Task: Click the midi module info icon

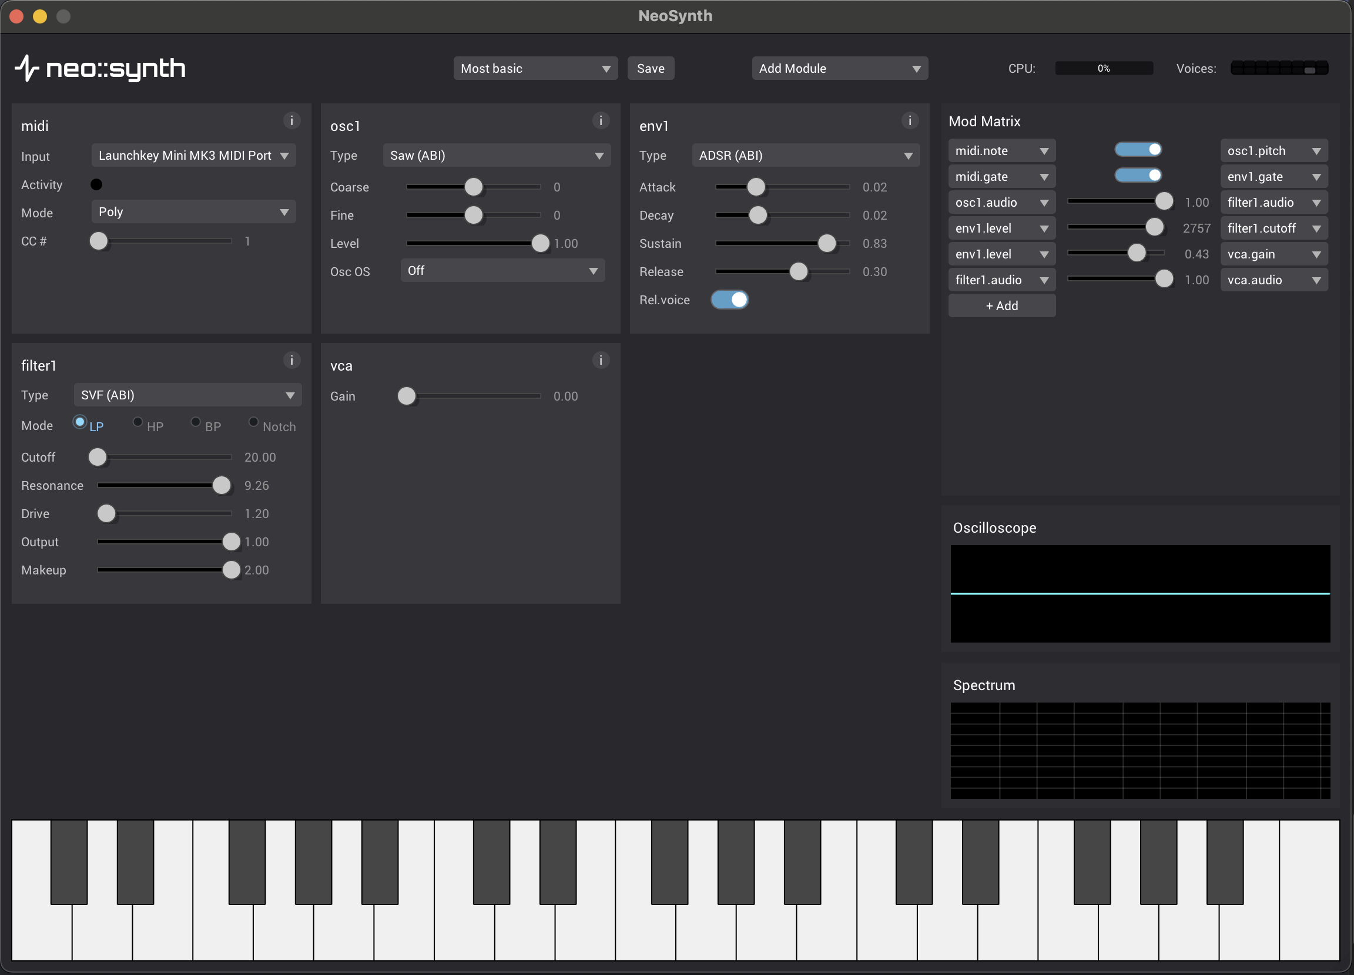Action: click(x=291, y=121)
